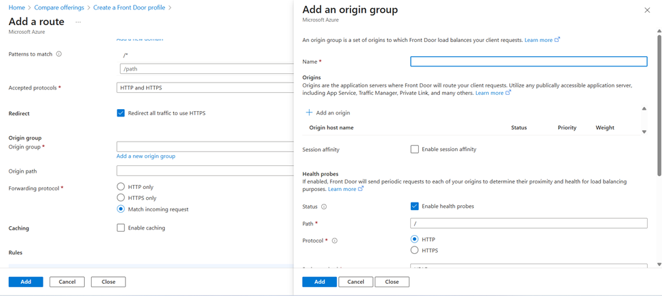The width and height of the screenshot is (662, 296).
Task: Click Cancel button in origin group panel
Action: pyautogui.click(x=356, y=282)
